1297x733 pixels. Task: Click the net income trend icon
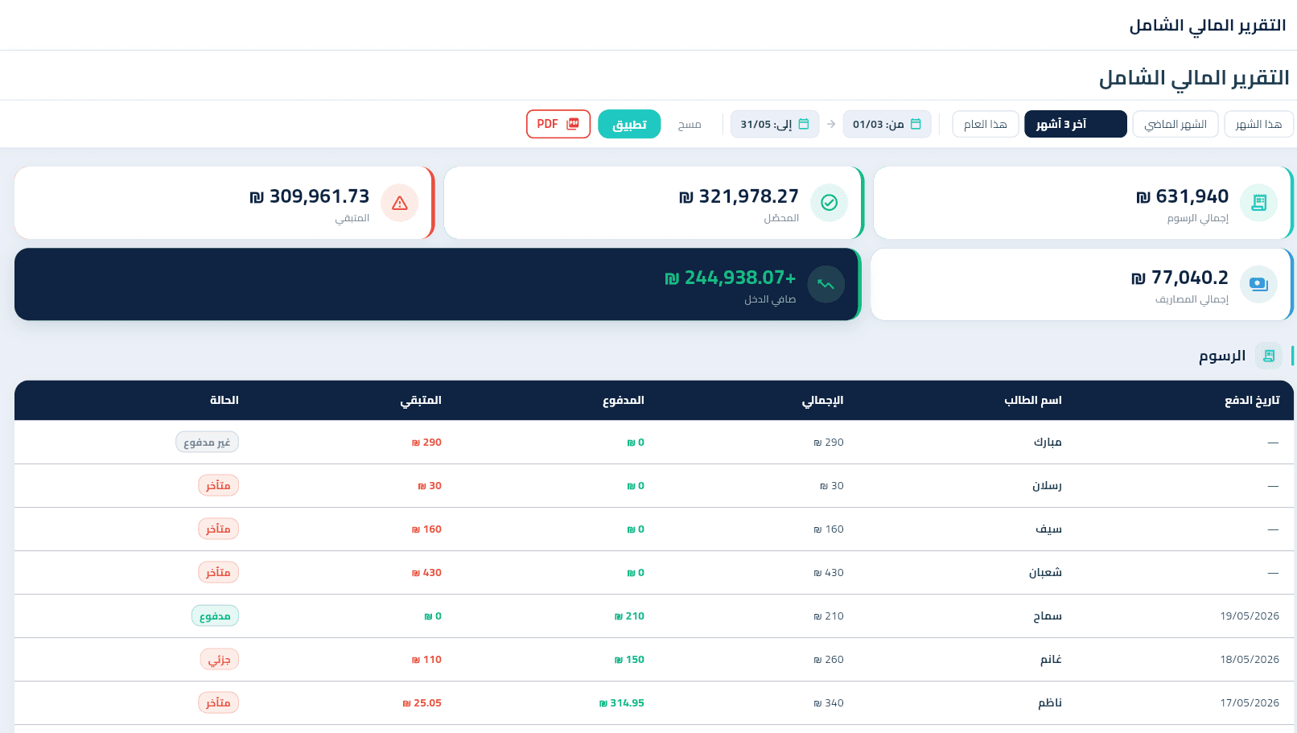click(826, 284)
